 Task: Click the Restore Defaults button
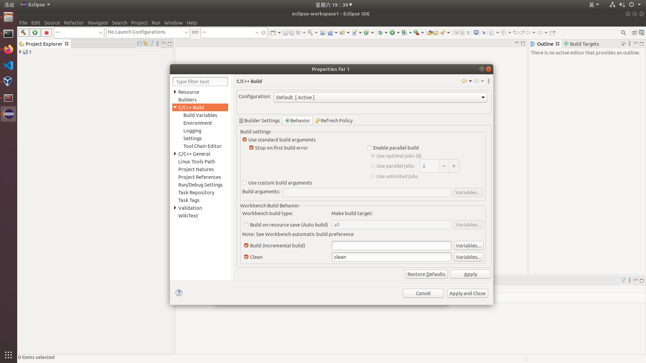click(x=426, y=274)
